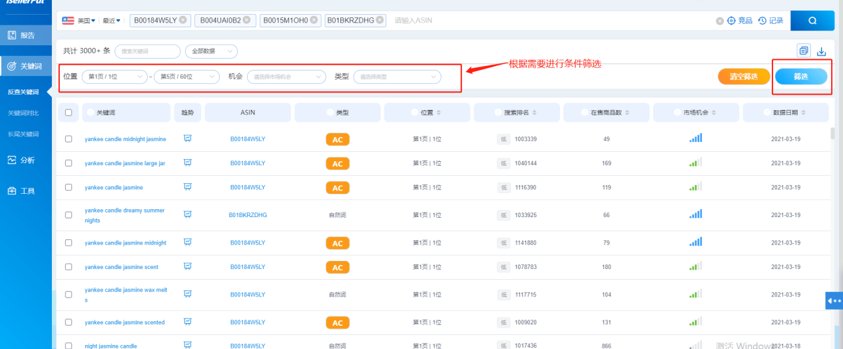Open the 全部数据 dropdown
This screenshot has width=843, height=349.
(x=210, y=51)
